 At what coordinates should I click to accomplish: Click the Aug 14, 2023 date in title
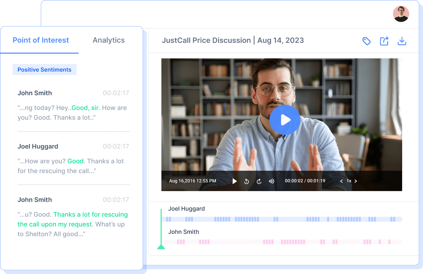281,40
